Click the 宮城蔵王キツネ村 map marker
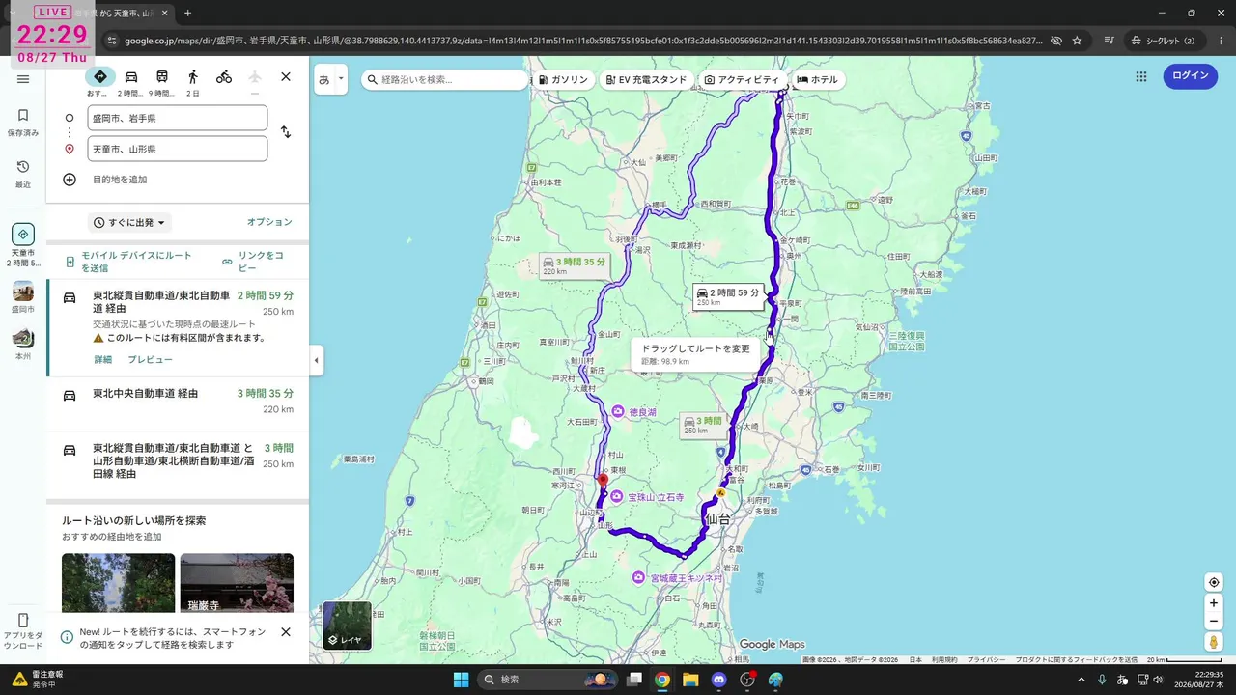Image resolution: width=1236 pixels, height=695 pixels. 638,577
